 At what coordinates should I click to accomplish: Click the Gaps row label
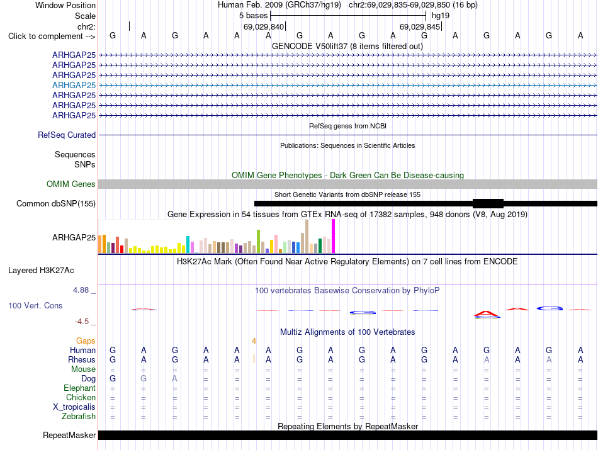click(x=86, y=341)
